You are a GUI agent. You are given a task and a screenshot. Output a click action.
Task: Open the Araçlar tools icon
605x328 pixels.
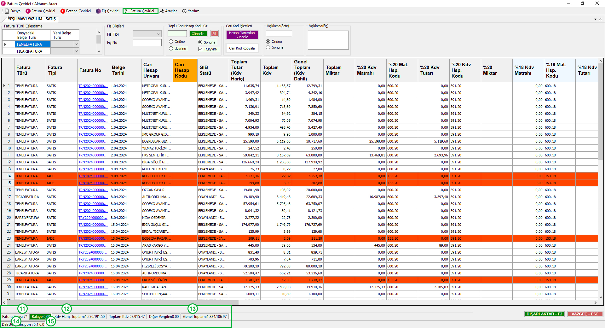(x=162, y=11)
